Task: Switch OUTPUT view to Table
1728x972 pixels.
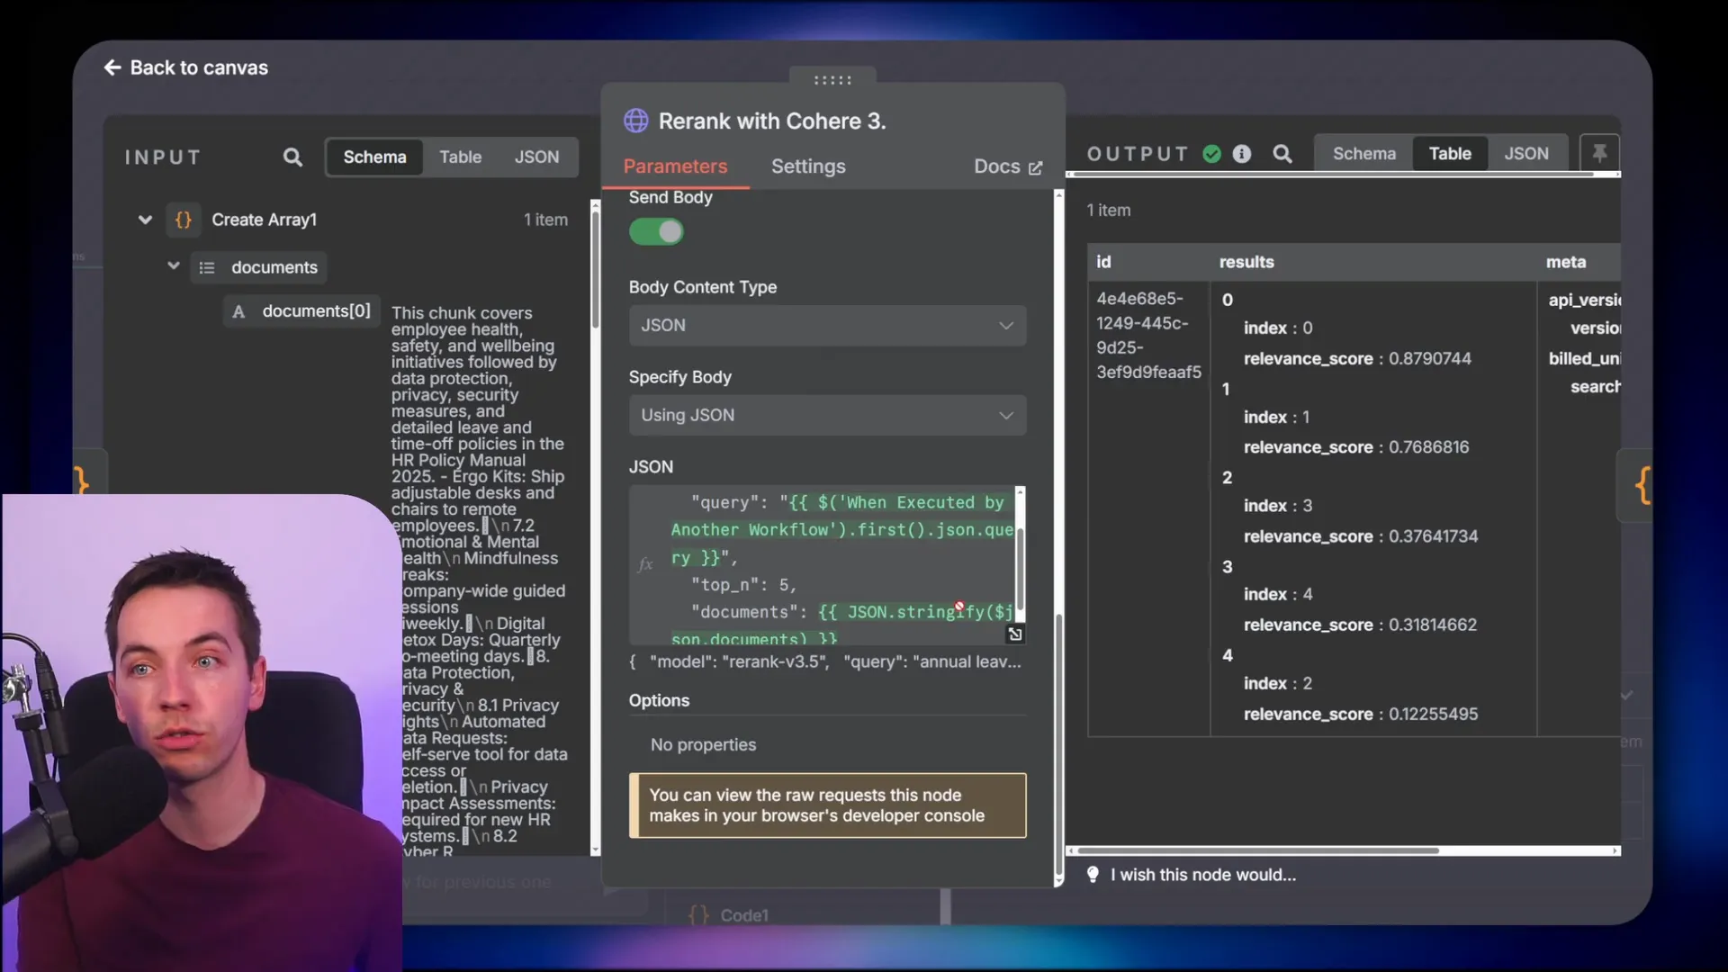Action: click(1450, 154)
